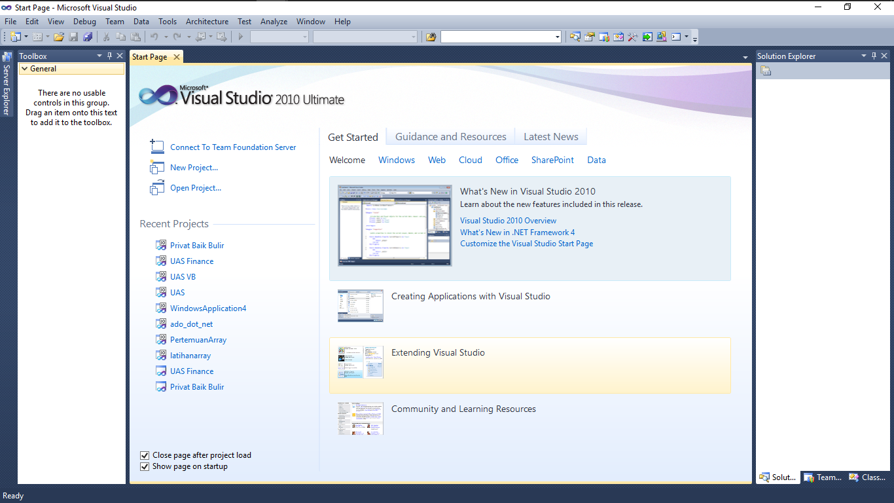Viewport: 894px width, 503px height.
Task: Click the icon in the Solution Explorer panel toolbar
Action: [x=766, y=71]
